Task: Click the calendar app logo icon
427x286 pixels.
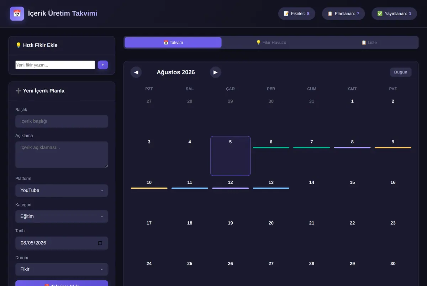Action: click(x=17, y=13)
